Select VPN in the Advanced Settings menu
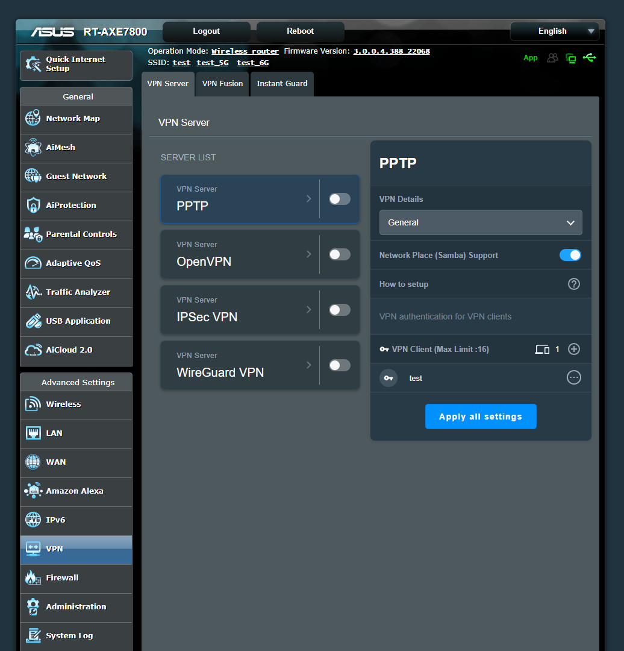 pyautogui.click(x=76, y=549)
